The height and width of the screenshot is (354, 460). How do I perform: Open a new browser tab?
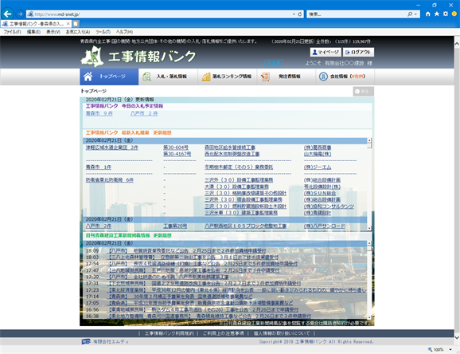[x=76, y=24]
